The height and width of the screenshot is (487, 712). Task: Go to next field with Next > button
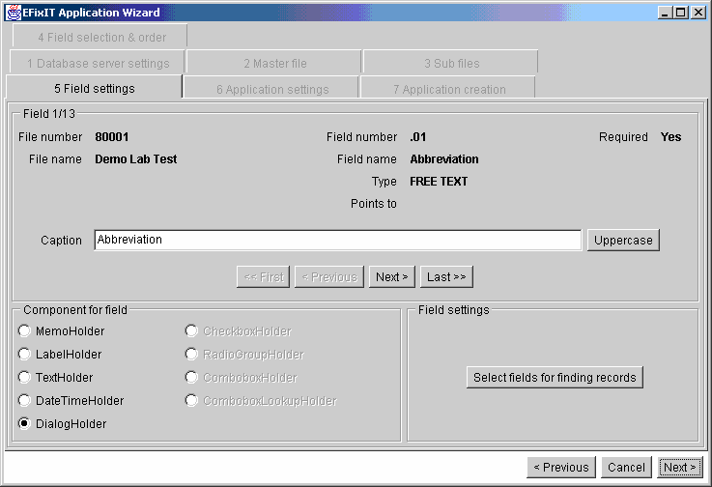[392, 277]
